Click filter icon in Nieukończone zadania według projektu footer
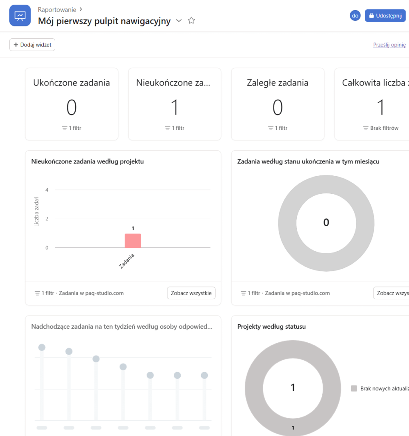This screenshot has height=436, width=409. pyautogui.click(x=37, y=293)
